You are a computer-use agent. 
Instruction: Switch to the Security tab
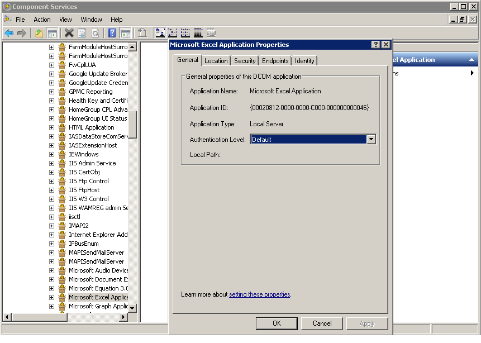245,60
